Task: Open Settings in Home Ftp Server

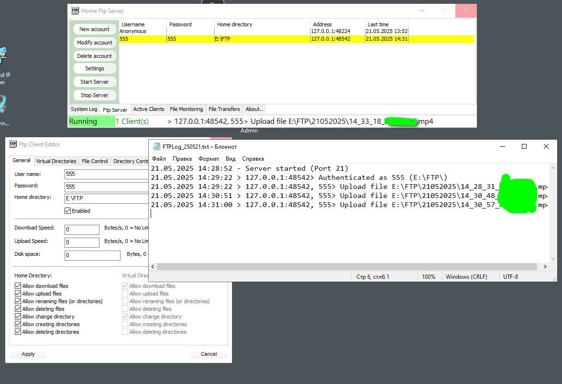Action: 94,68
